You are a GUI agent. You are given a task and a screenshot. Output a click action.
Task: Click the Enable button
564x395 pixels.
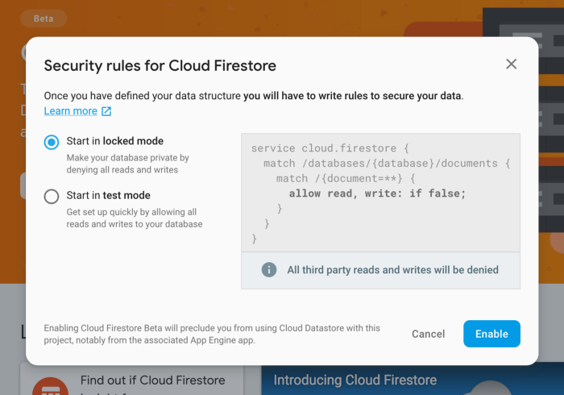(491, 334)
